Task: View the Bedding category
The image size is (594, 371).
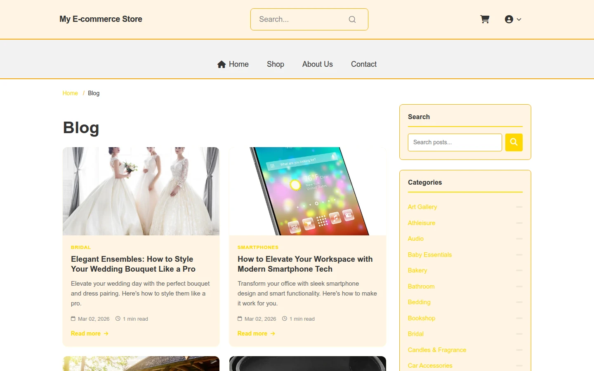Action: [419, 302]
